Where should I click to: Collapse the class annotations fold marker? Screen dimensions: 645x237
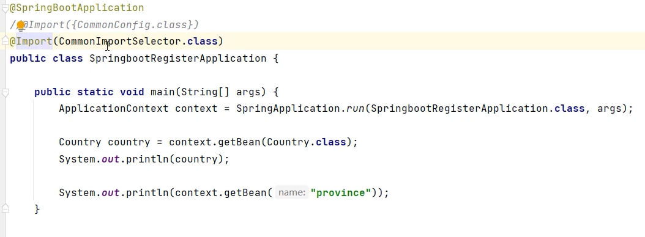5,8
